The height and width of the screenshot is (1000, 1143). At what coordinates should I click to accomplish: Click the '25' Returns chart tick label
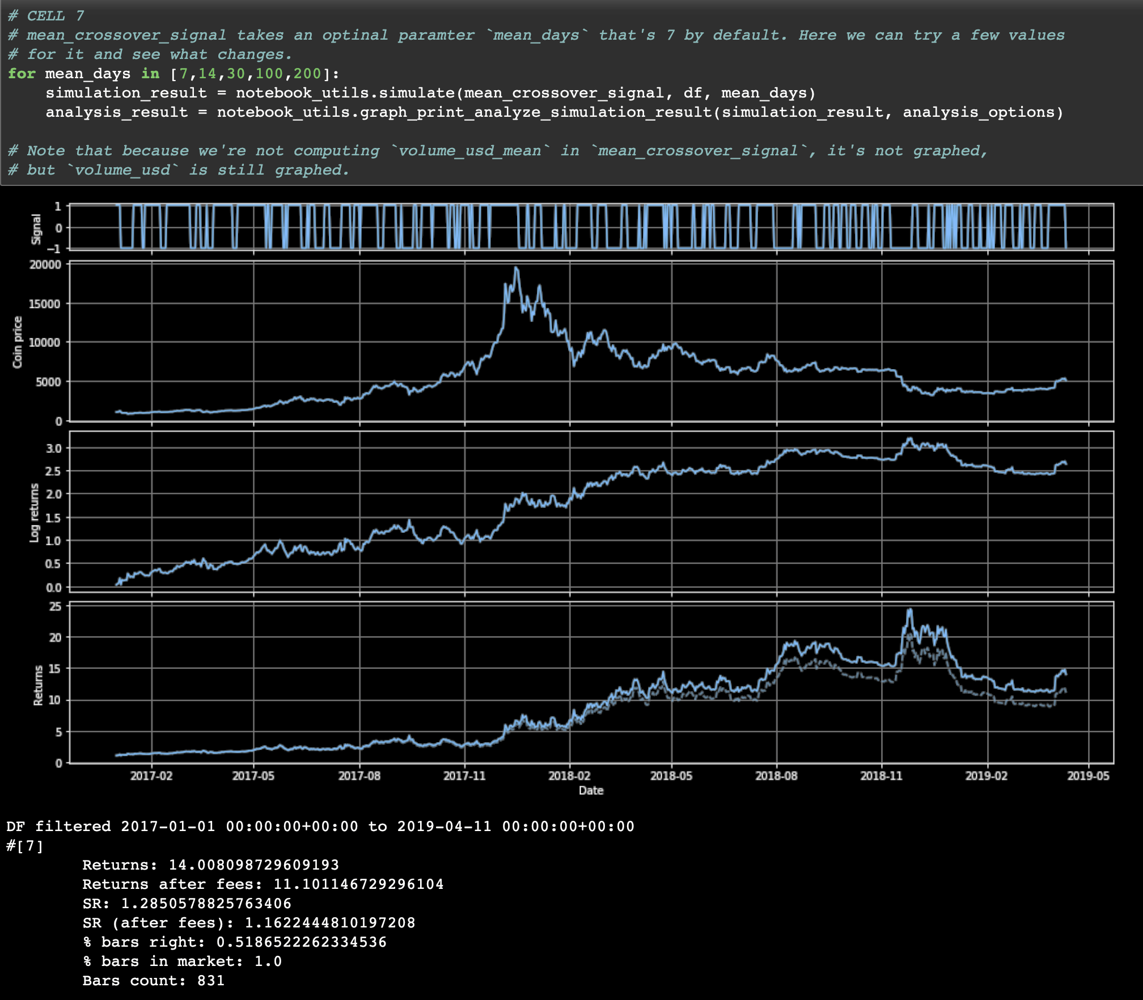pyautogui.click(x=56, y=607)
